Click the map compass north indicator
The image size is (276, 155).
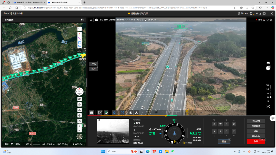point(79,92)
